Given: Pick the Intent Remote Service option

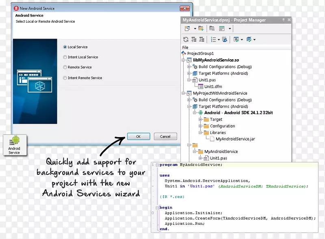Looking at the screenshot, I should pos(65,78).
